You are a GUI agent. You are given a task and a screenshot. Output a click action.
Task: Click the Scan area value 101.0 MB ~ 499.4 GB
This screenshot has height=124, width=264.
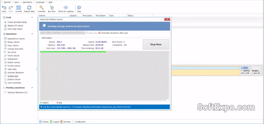[x=66, y=48]
